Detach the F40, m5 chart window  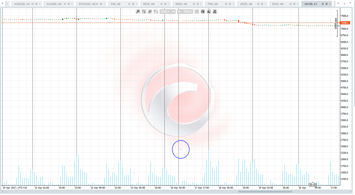(133, 4)
